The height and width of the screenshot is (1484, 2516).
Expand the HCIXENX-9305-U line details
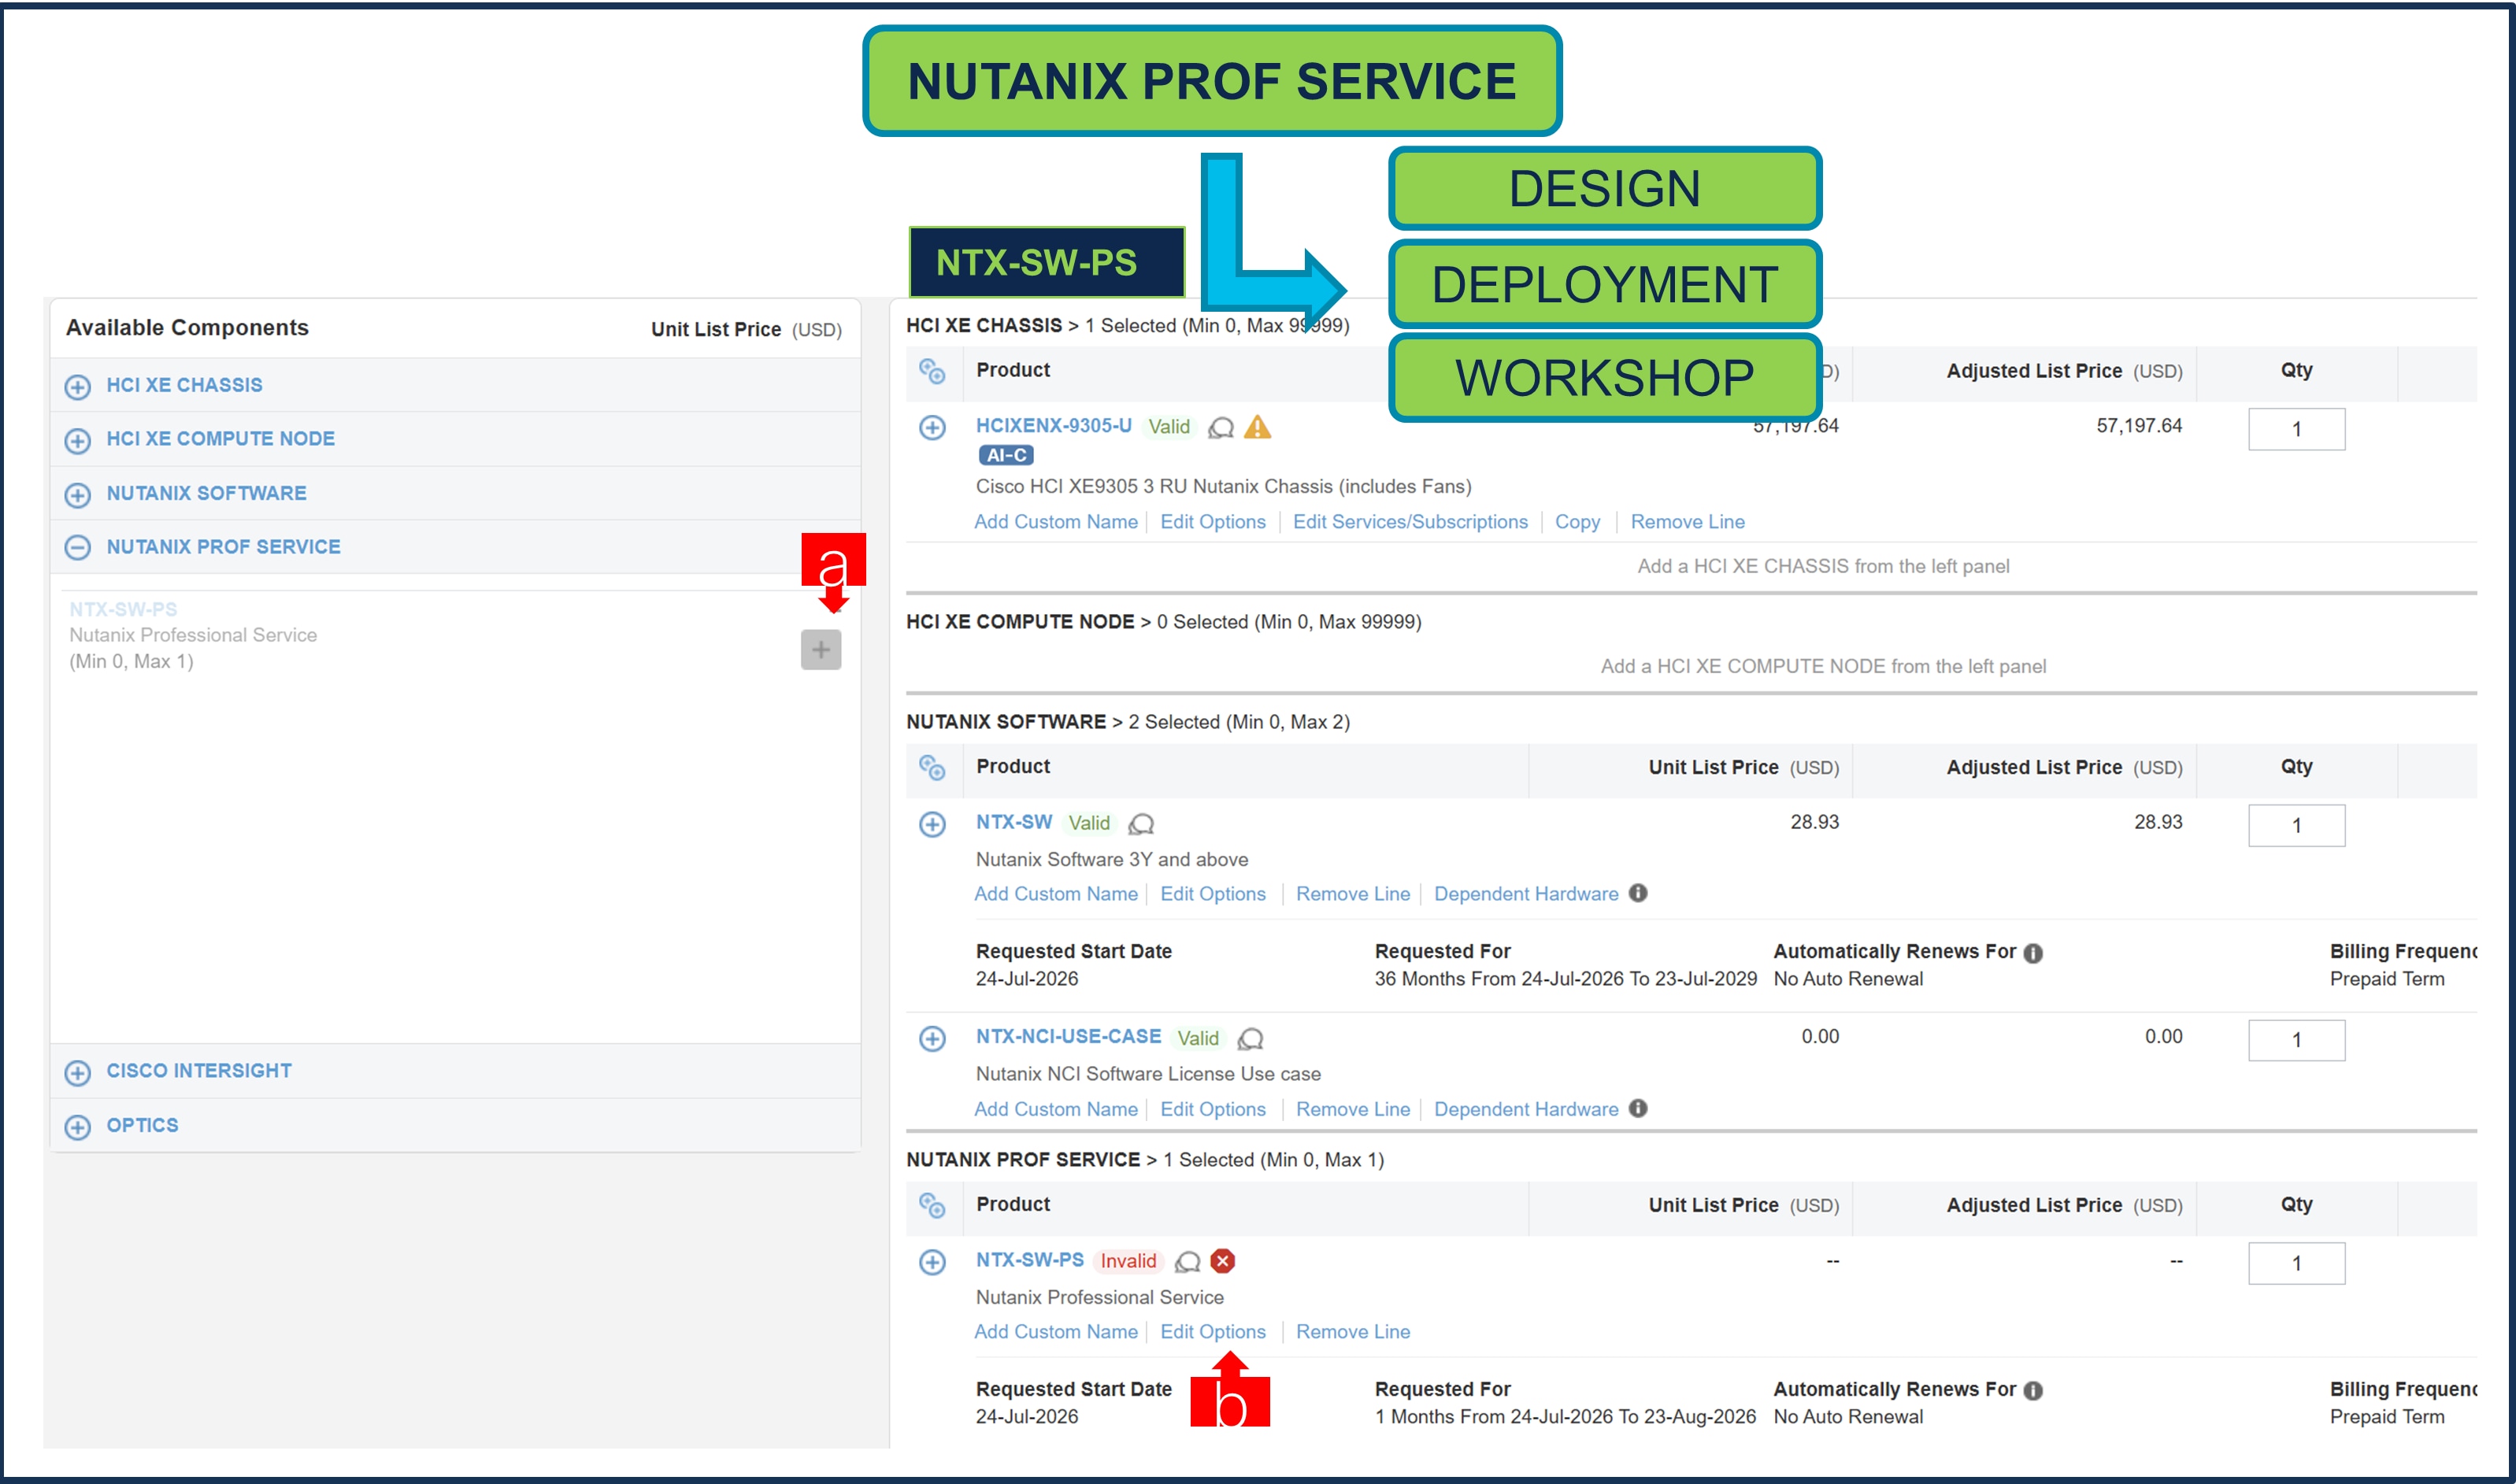click(932, 427)
